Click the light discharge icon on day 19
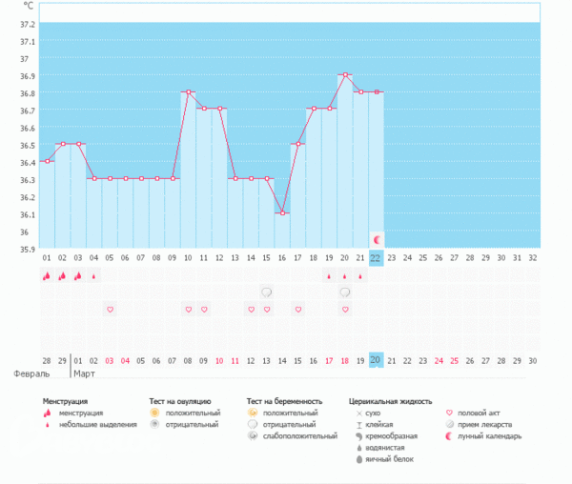 point(329,276)
